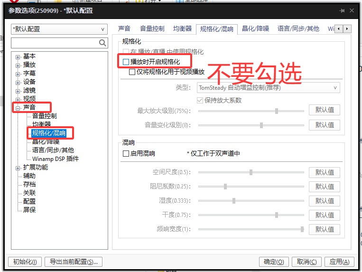Image resolution: width=362 pixels, height=272 pixels.
Task: Click the 初始化(I) button
Action: [x=26, y=262]
